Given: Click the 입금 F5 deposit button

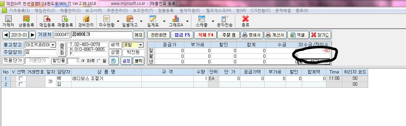Looking at the screenshot, I should (182, 35).
